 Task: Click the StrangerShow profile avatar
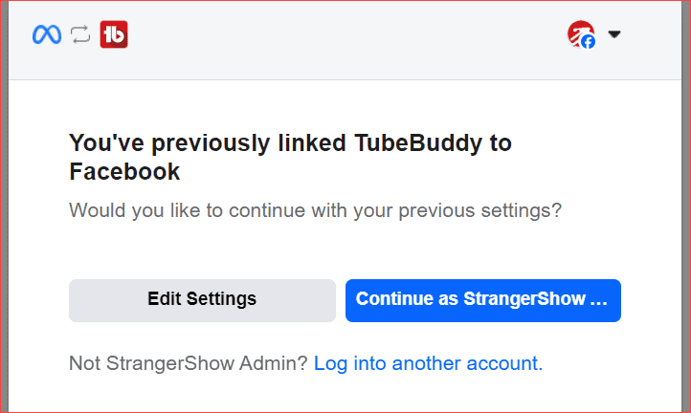pyautogui.click(x=579, y=33)
